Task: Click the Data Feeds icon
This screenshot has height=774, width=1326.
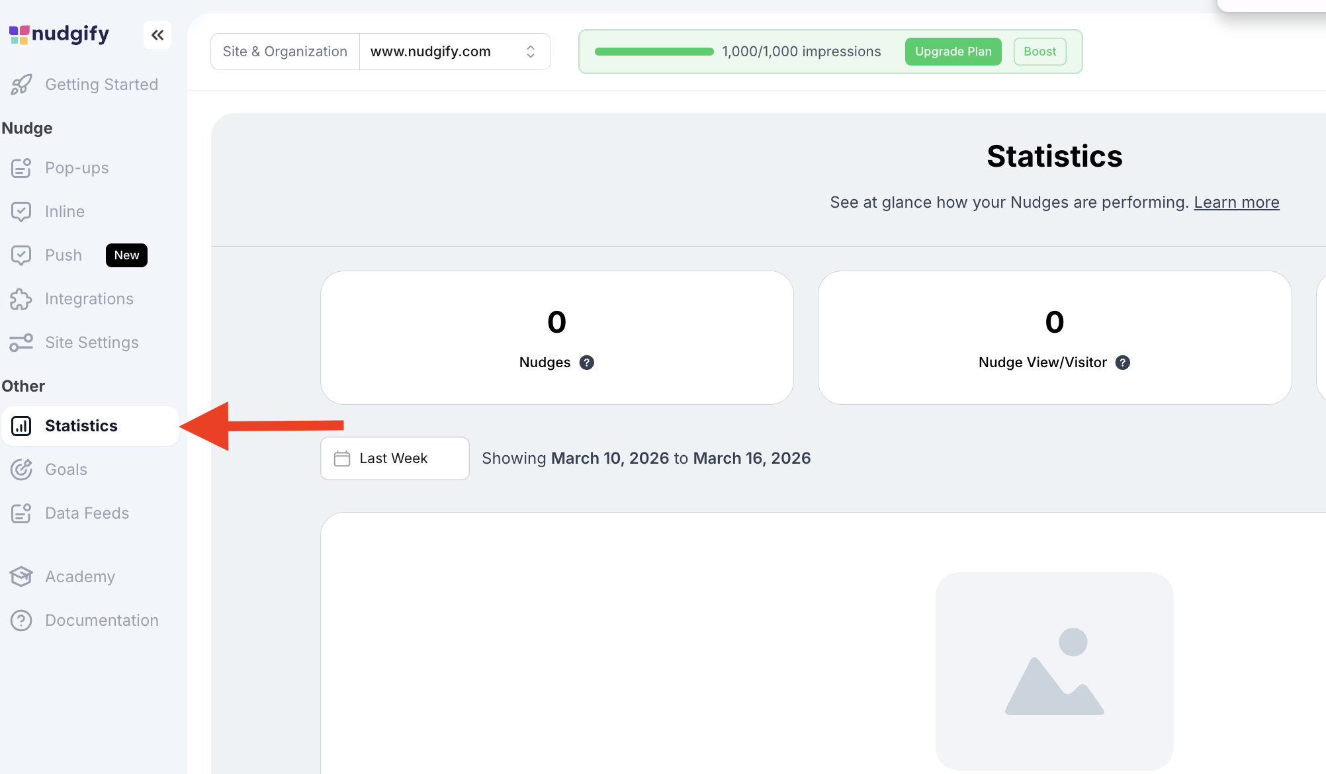Action: point(21,513)
